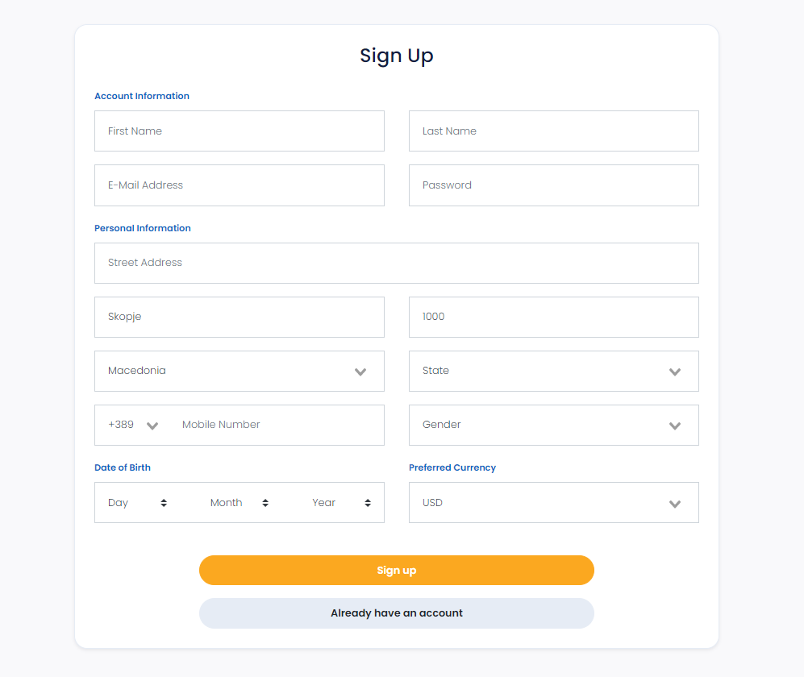
Task: Focus the Last Name field
Action: [554, 131]
